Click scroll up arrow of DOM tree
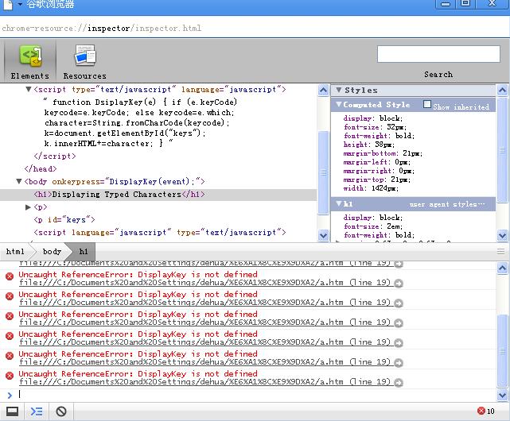 tap(323, 90)
